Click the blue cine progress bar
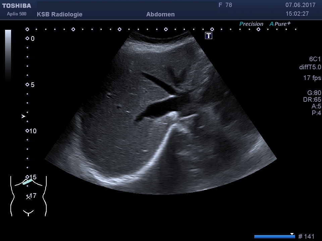Viewport: 322px width, 241px height. (x=274, y=237)
